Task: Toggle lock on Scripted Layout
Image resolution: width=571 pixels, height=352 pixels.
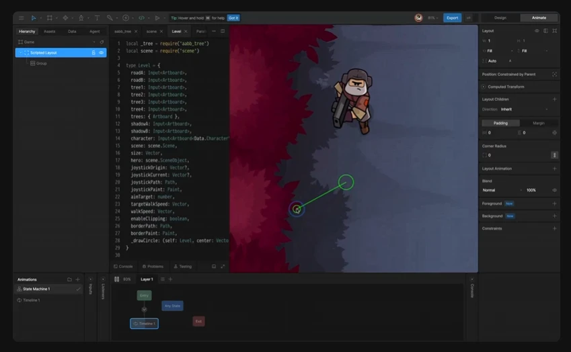Action: pos(93,52)
